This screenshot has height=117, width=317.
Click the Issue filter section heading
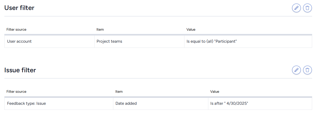coord(20,70)
